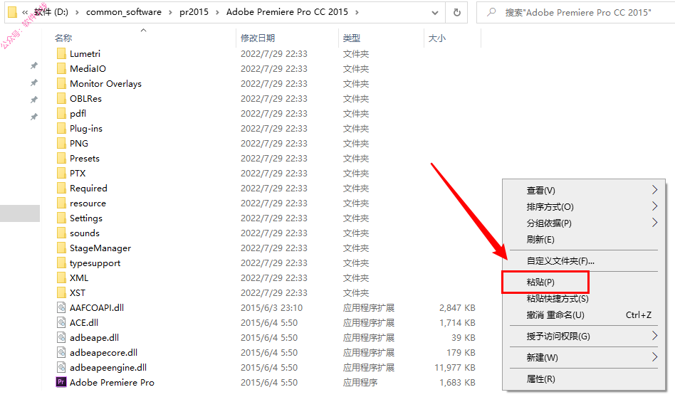Open the 排序方式(O) submenu

(584, 207)
